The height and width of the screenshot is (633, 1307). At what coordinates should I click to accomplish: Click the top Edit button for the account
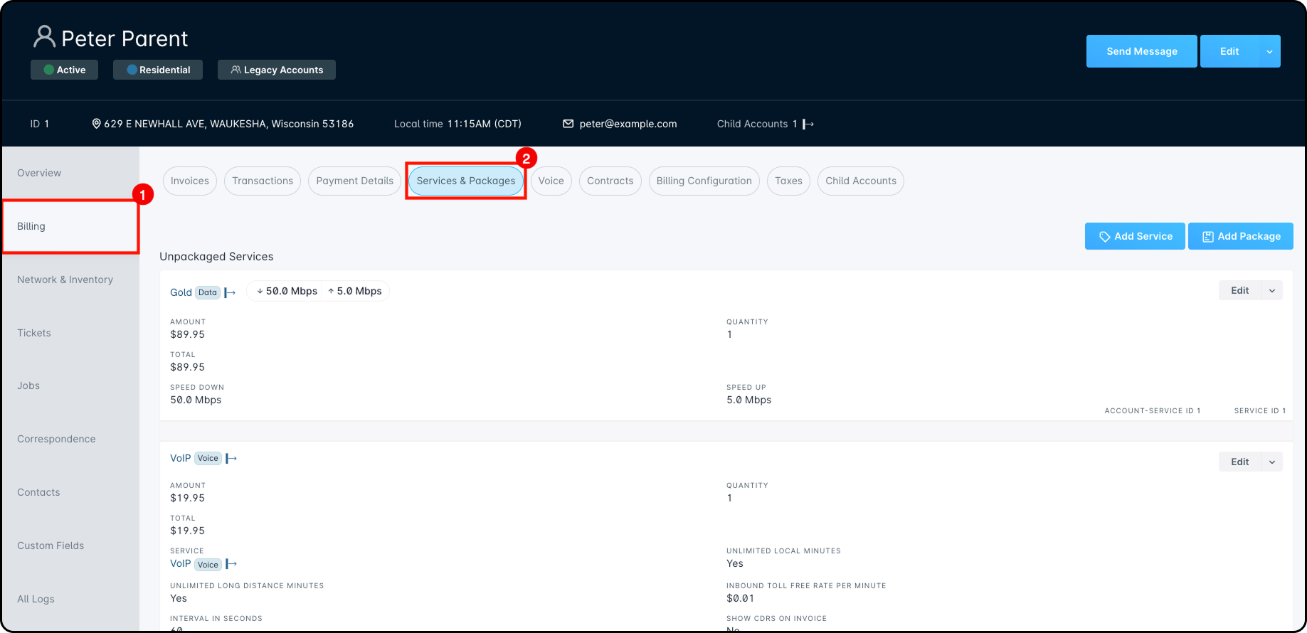[1229, 51]
